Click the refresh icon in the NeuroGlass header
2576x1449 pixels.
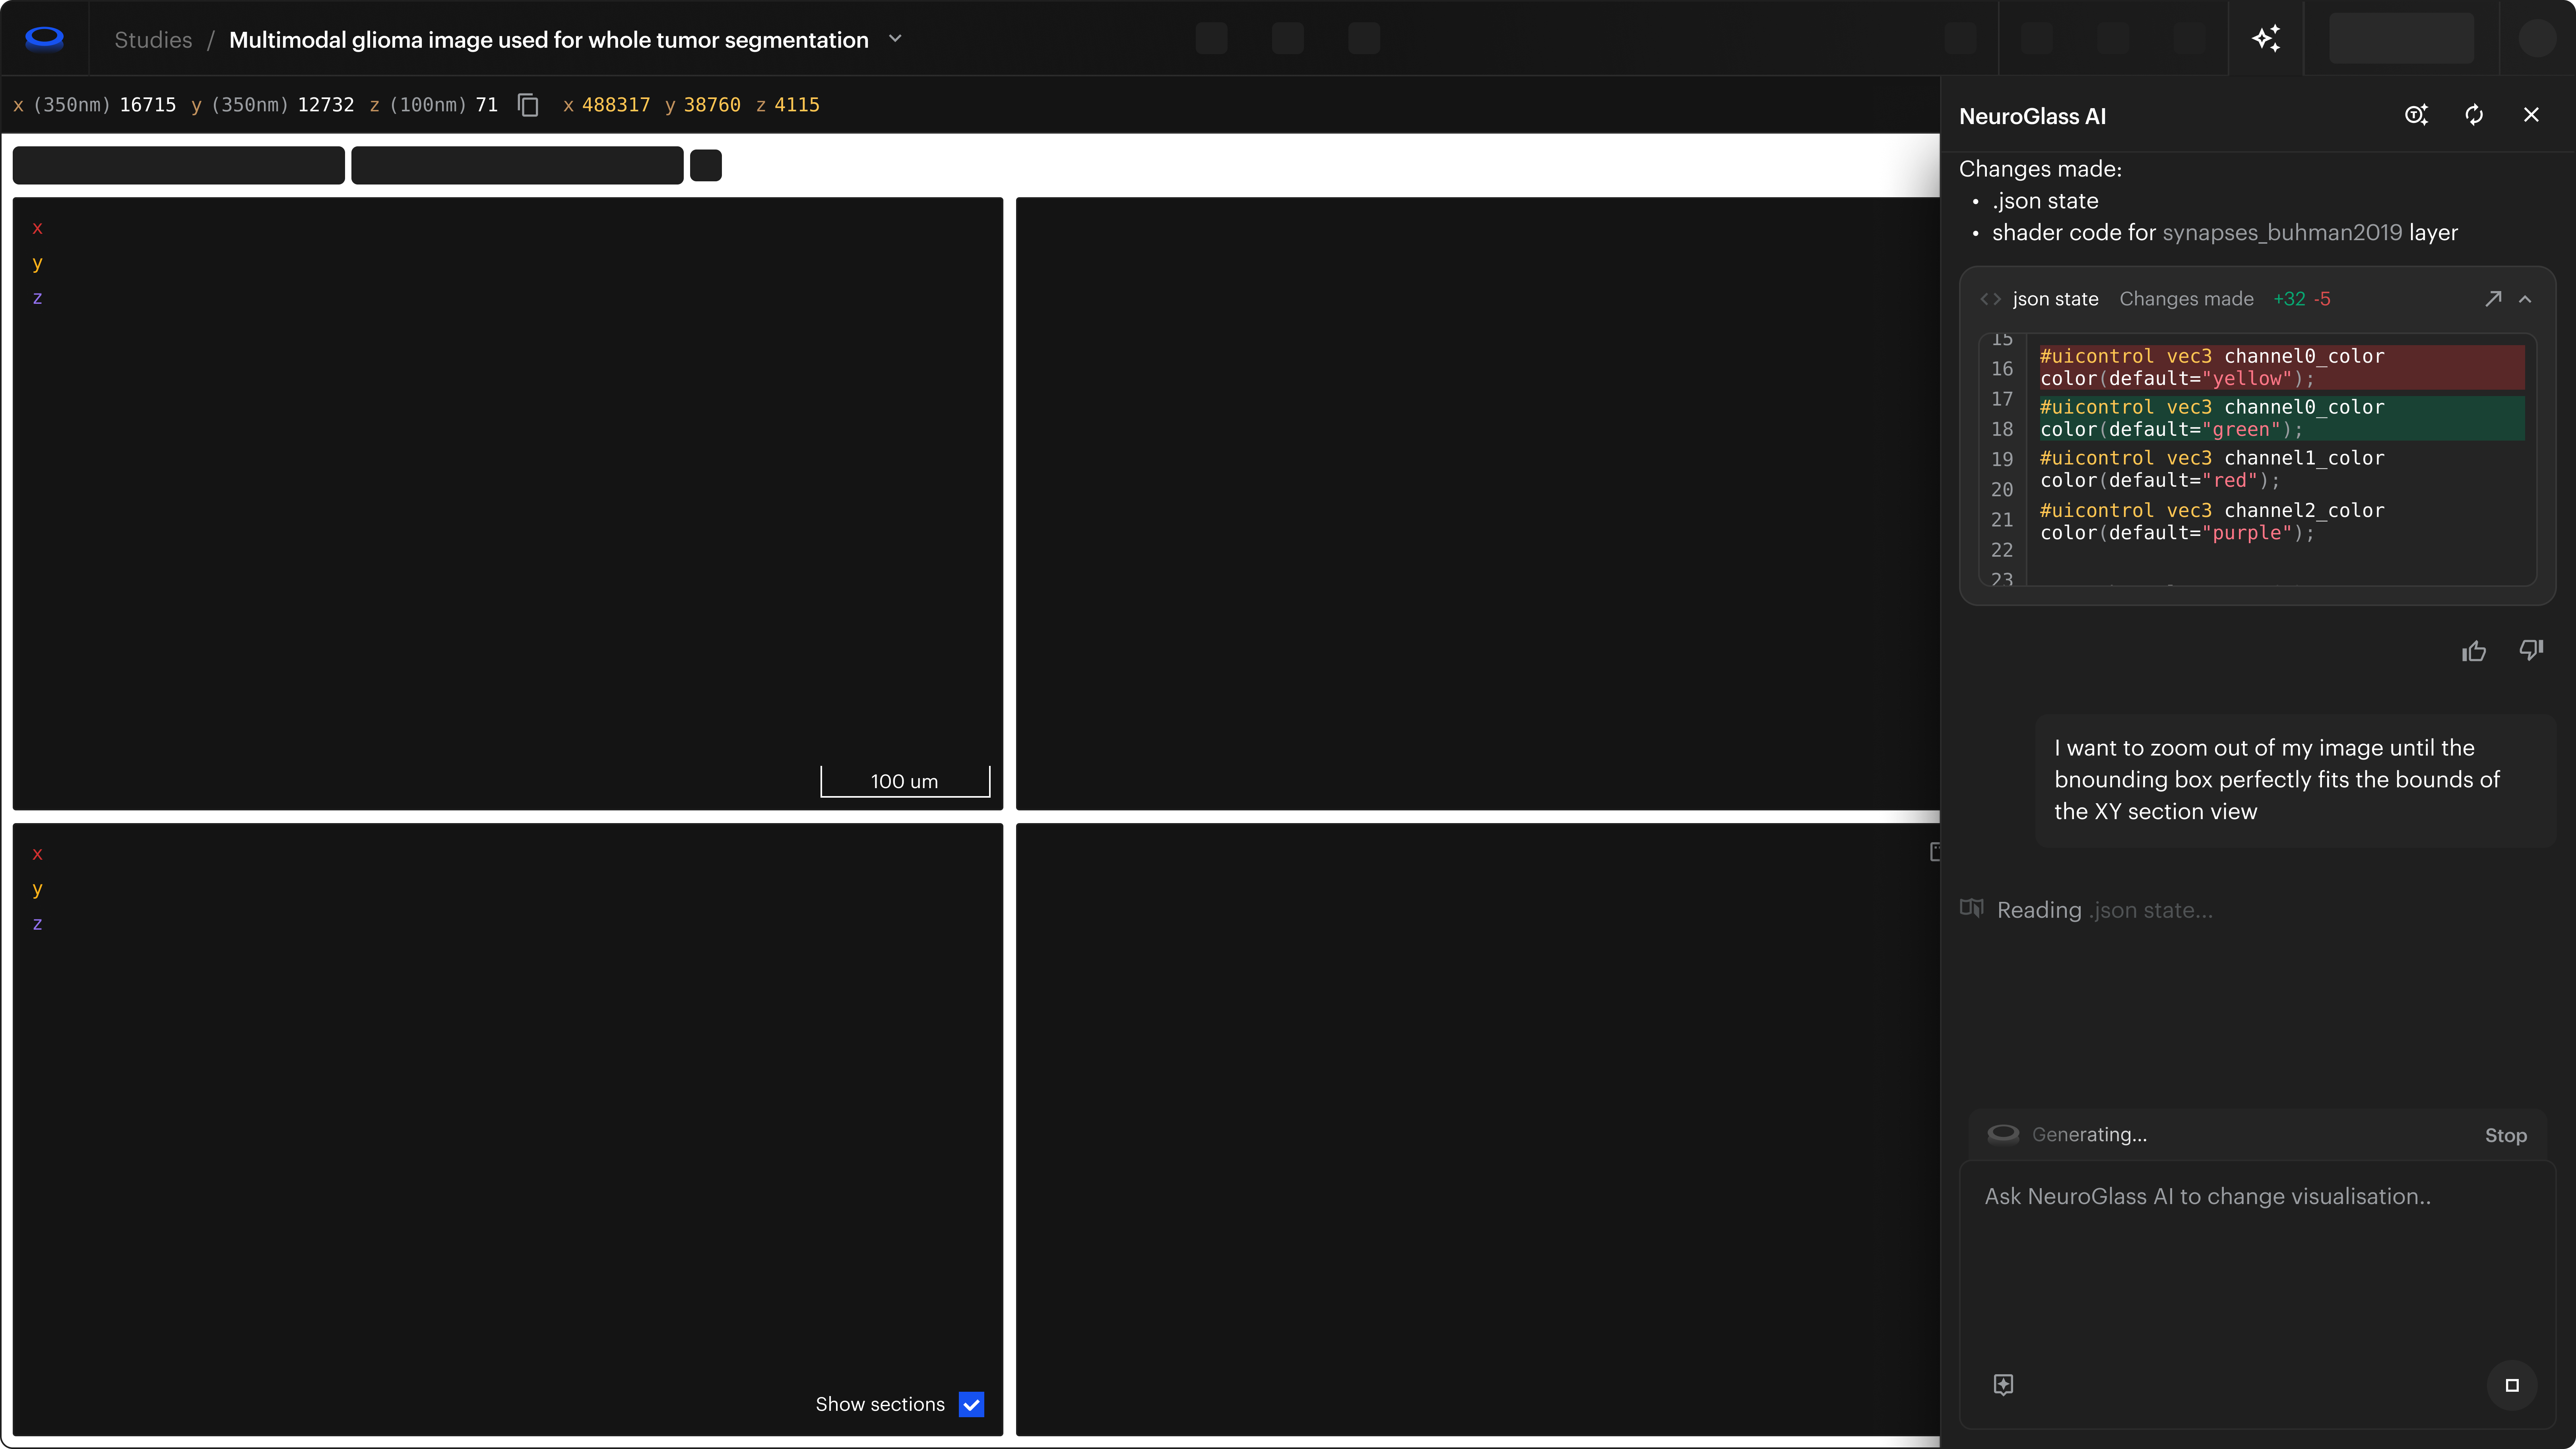(2474, 115)
